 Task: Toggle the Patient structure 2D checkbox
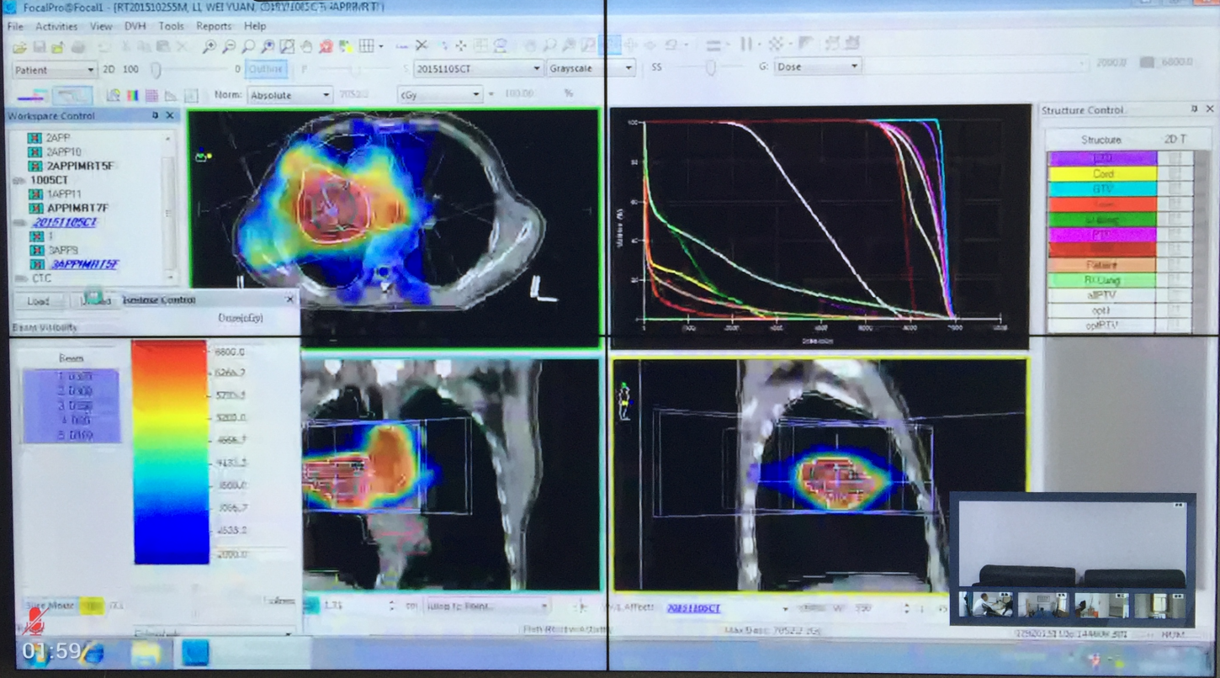coord(1174,265)
